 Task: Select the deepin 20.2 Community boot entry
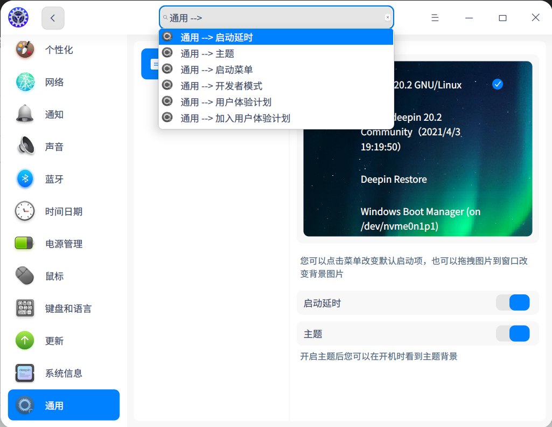click(x=410, y=132)
